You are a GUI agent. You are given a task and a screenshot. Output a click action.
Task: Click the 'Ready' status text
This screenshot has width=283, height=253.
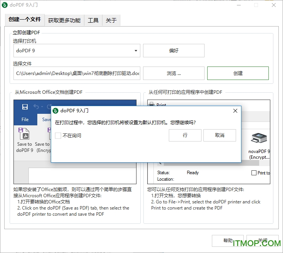193,173
